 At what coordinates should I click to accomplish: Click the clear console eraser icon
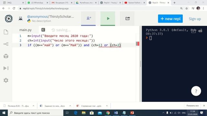tap(200, 31)
